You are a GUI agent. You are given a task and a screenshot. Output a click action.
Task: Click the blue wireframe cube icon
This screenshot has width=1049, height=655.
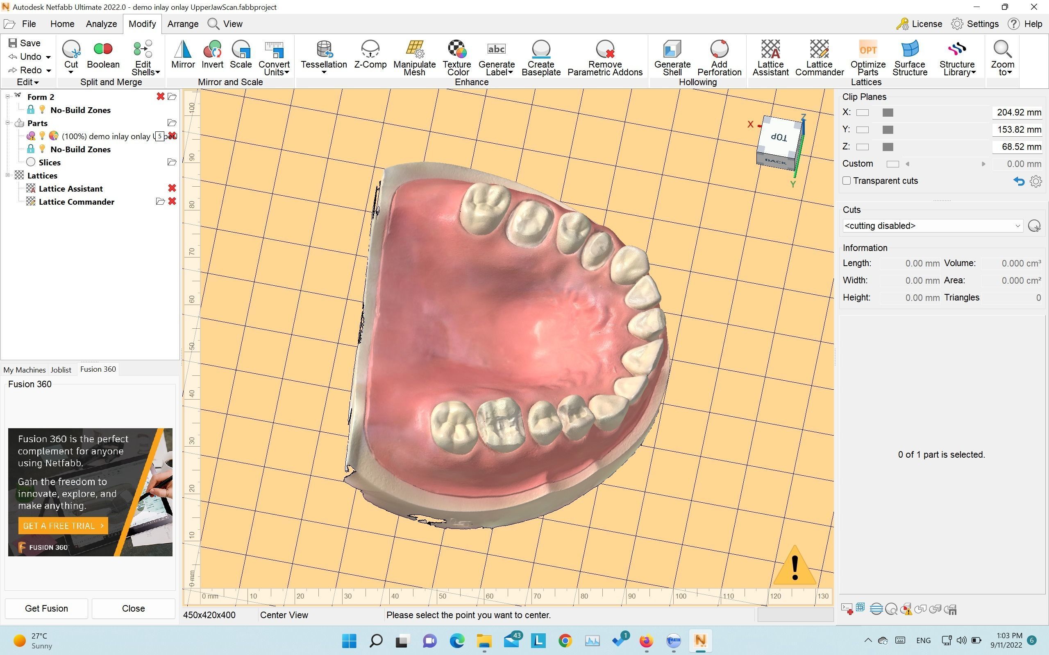pos(861,608)
